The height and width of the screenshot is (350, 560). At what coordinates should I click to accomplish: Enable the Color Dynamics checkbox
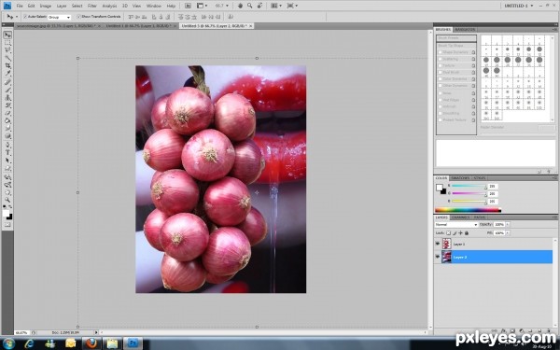point(441,79)
